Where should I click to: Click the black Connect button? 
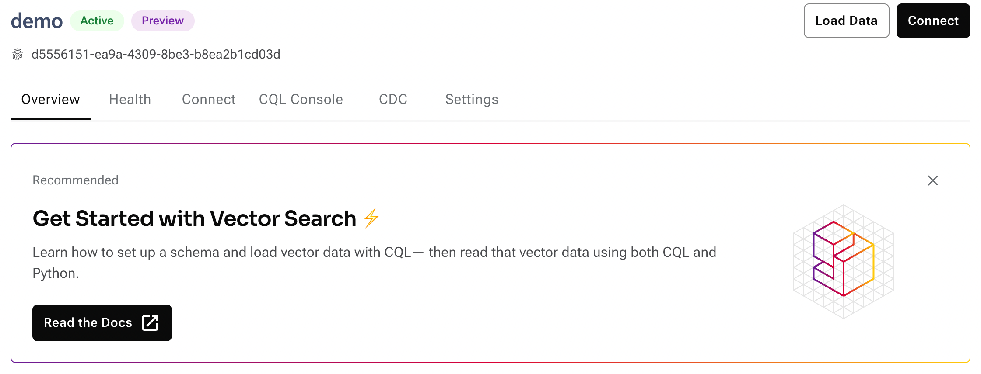click(933, 21)
